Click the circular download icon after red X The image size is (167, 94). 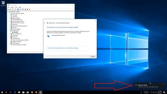pyautogui.click(x=29, y=9)
